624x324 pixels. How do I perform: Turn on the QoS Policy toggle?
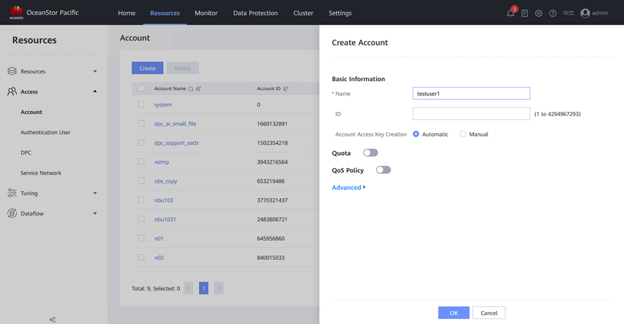click(x=383, y=170)
